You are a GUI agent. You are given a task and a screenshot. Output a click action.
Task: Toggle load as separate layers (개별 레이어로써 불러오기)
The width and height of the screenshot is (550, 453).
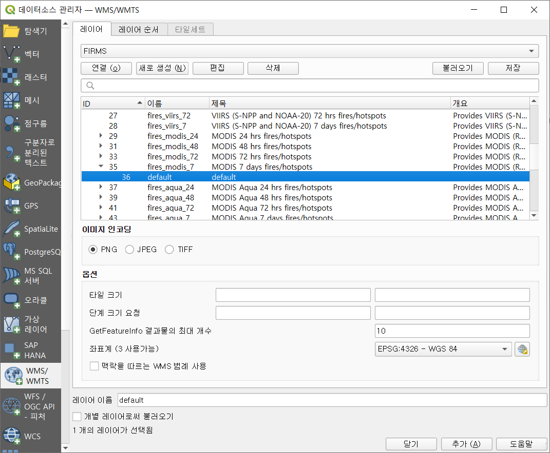click(x=77, y=416)
